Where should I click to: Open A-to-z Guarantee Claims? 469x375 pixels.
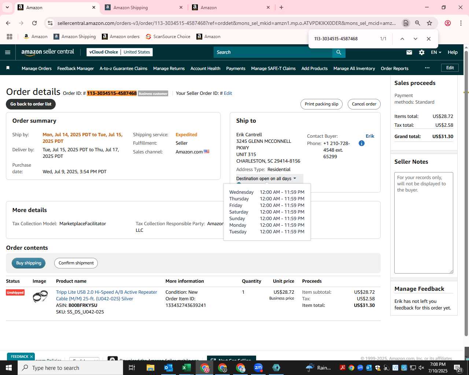(x=123, y=68)
